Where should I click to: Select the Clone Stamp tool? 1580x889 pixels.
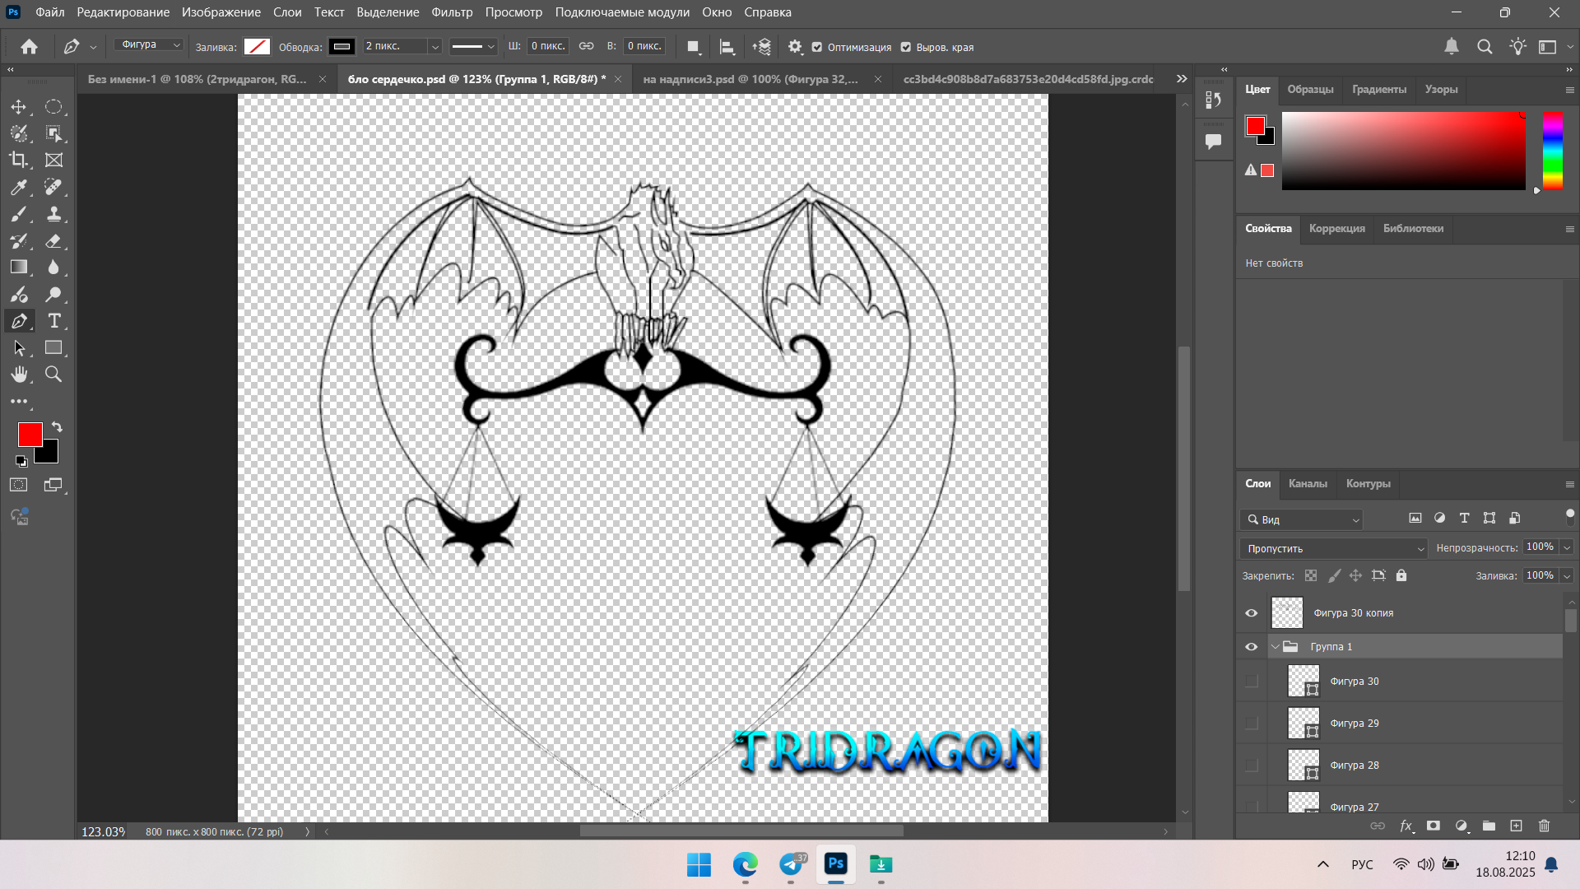53,214
